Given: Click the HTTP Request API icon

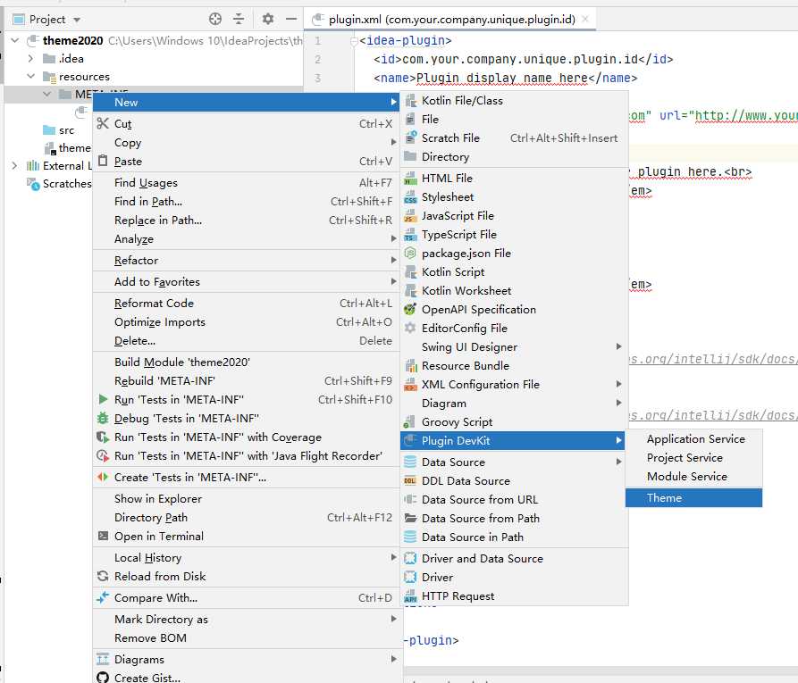Looking at the screenshot, I should coord(410,596).
